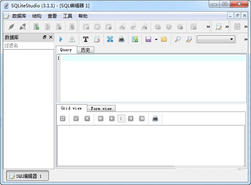The height and width of the screenshot is (185, 251).
Task: Click the delete index icon
Action: click(x=145, y=27)
